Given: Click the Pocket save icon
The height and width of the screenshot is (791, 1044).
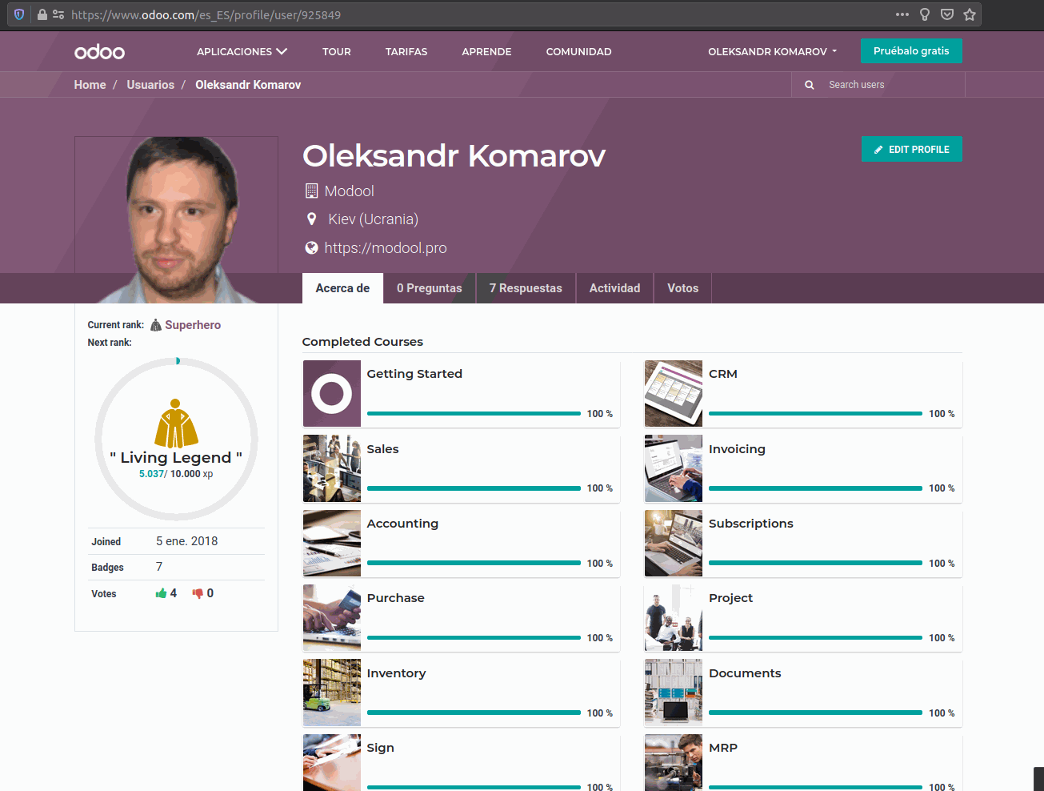Looking at the screenshot, I should point(947,14).
